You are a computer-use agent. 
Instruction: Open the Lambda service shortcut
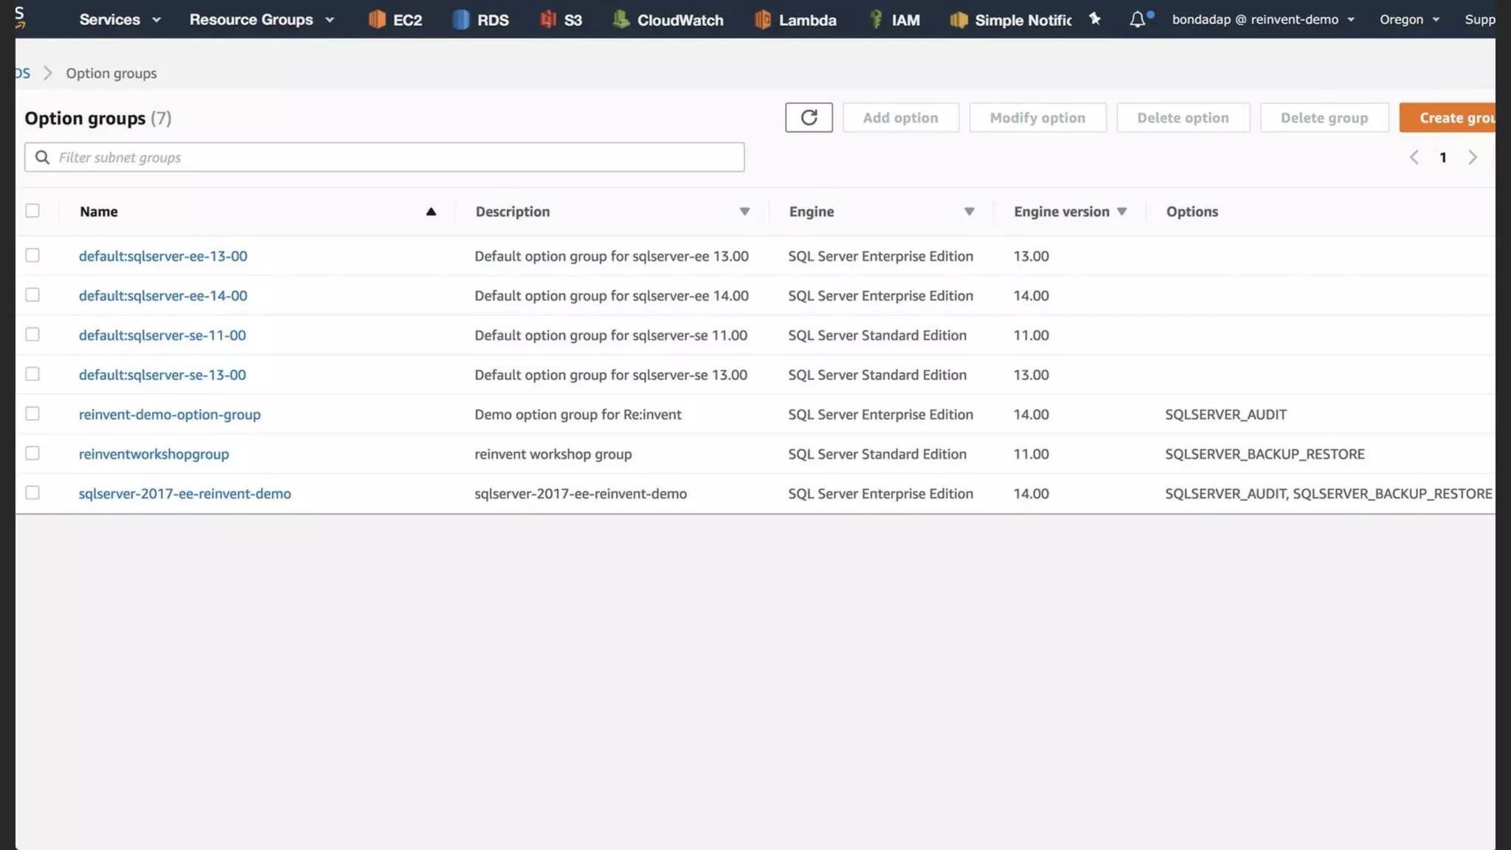[x=795, y=20]
